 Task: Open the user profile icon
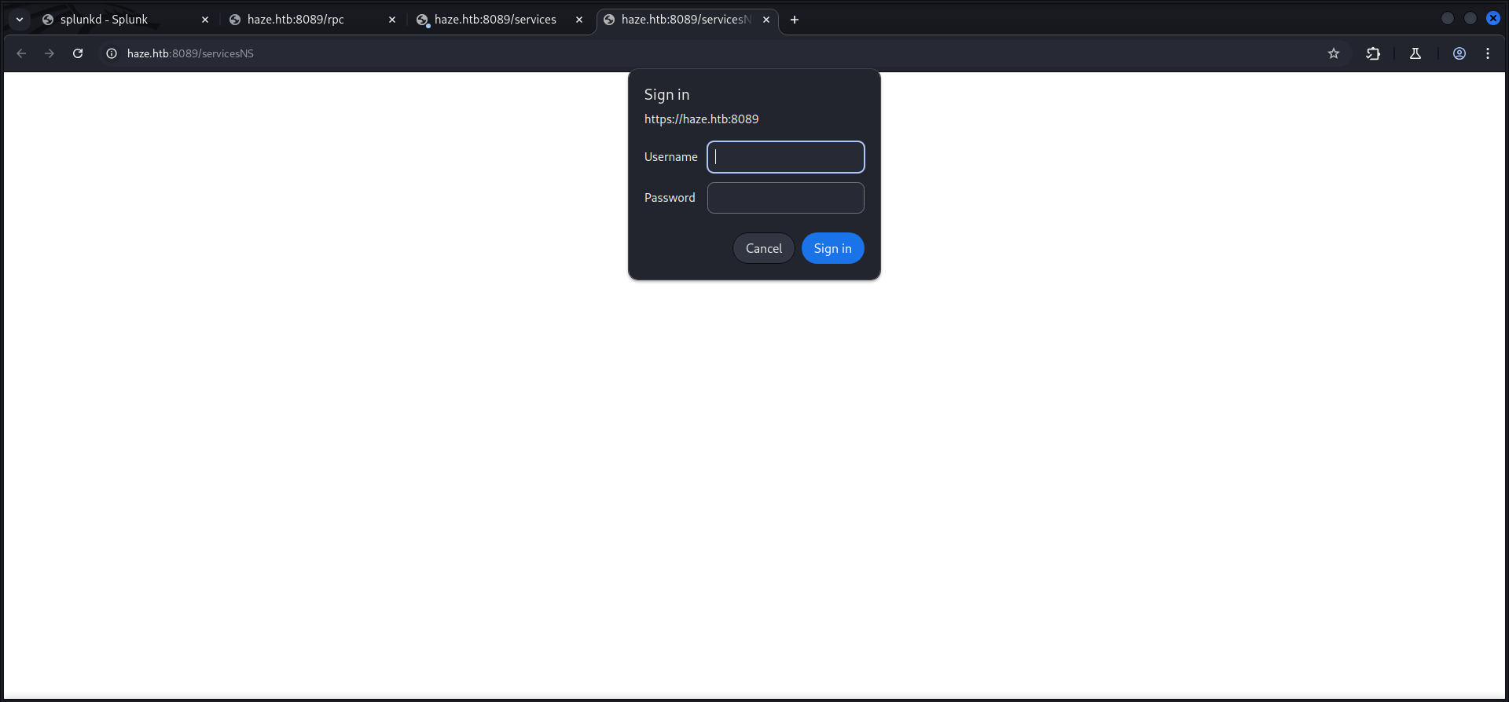(1459, 53)
